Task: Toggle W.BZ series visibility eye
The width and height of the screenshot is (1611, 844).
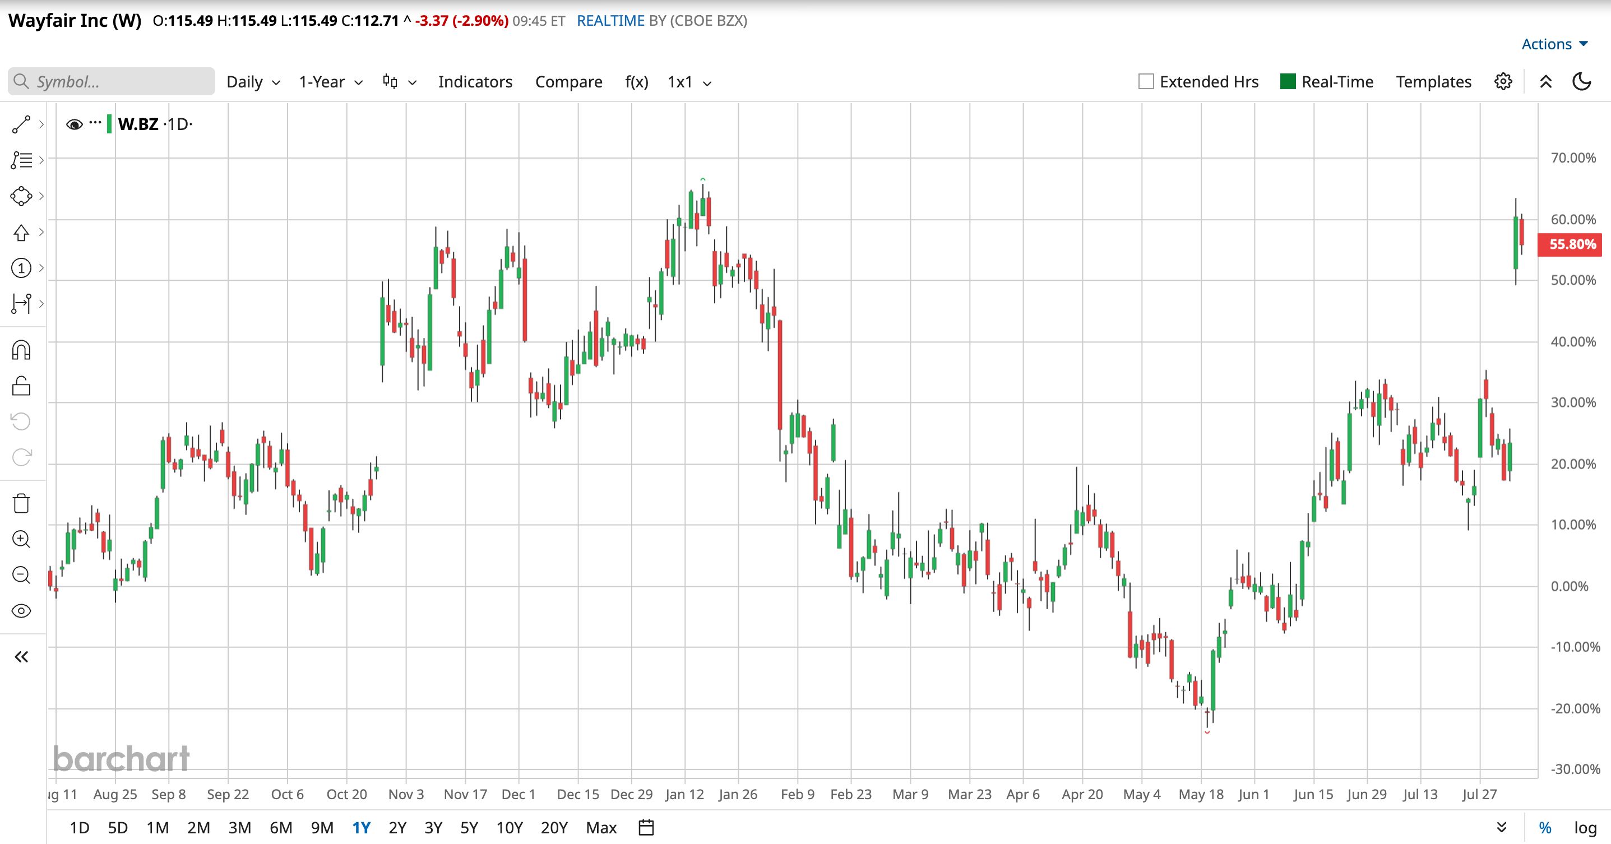Action: [x=75, y=124]
